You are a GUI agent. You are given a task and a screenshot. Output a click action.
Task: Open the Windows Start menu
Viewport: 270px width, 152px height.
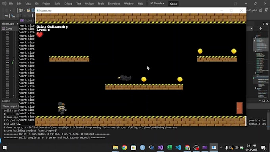click(5, 148)
